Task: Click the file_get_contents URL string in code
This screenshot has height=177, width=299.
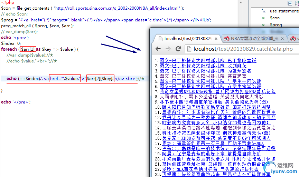Action: (x=117, y=8)
